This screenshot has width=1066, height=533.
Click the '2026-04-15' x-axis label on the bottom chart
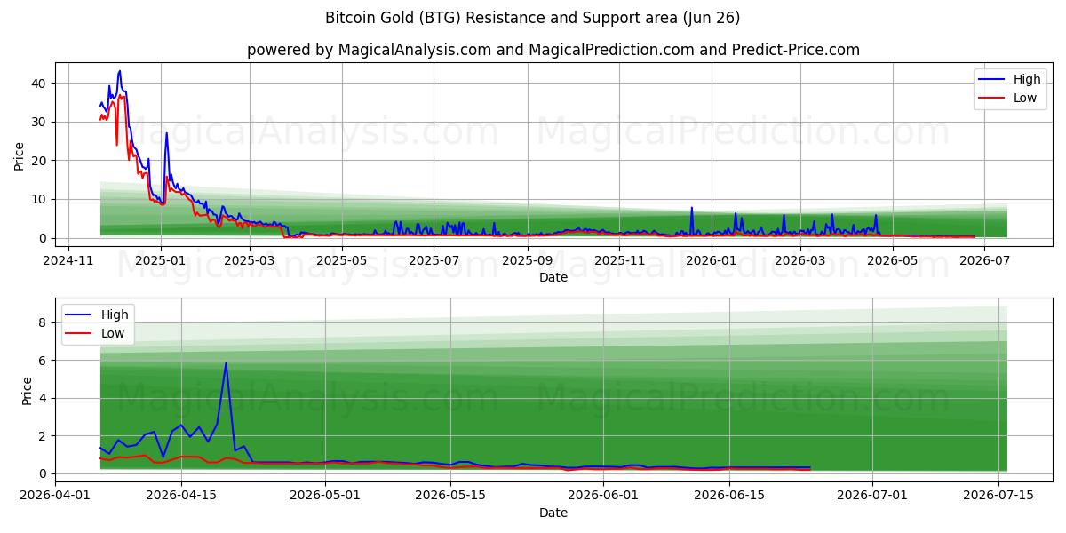[181, 496]
